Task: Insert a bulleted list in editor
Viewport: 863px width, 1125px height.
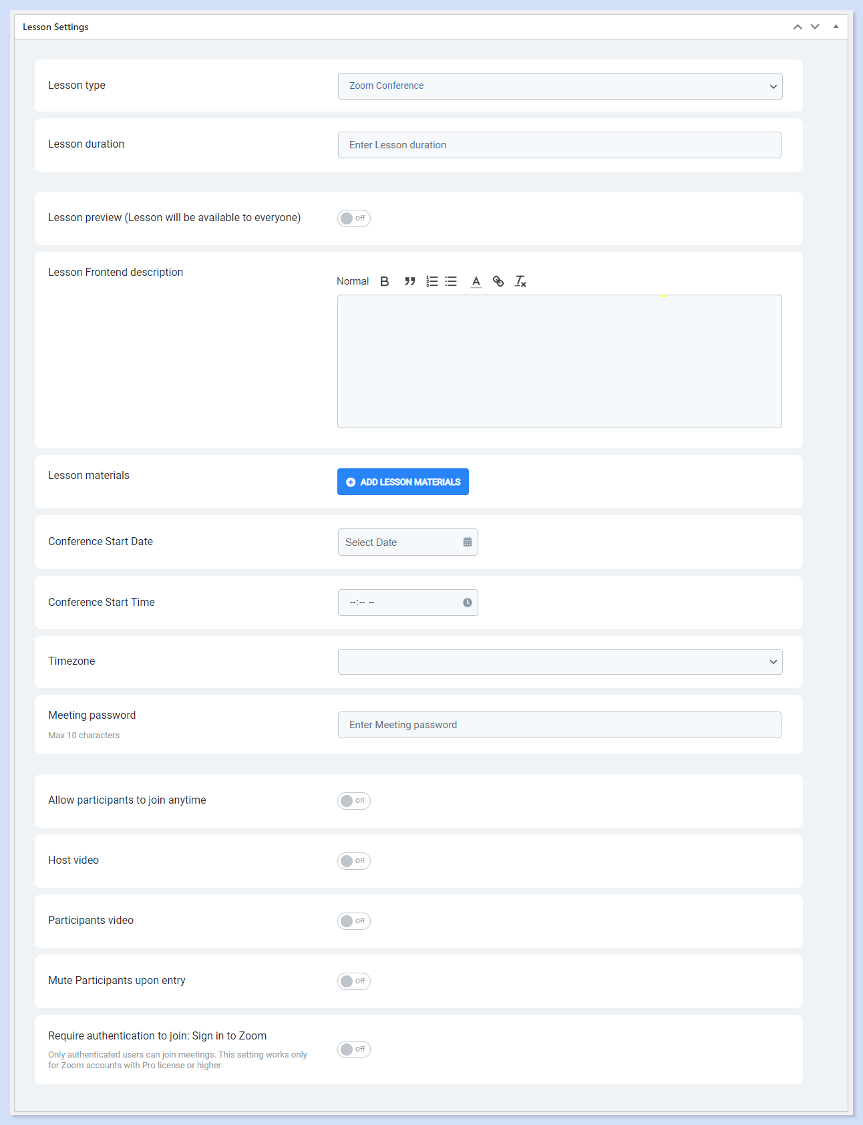Action: pos(451,281)
